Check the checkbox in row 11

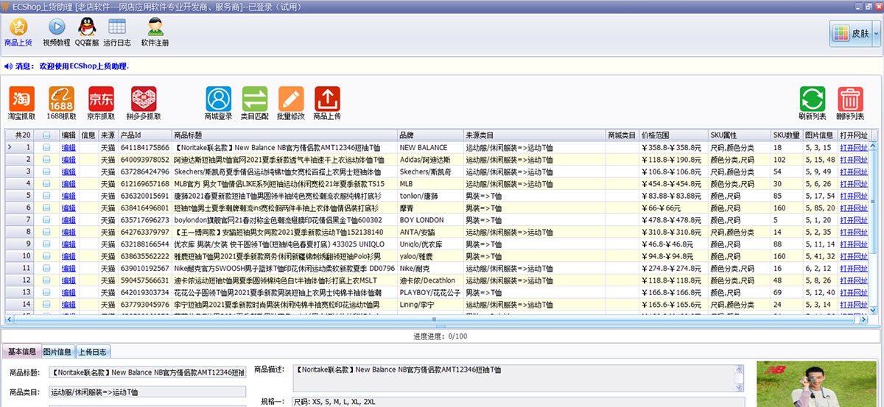pos(46,268)
